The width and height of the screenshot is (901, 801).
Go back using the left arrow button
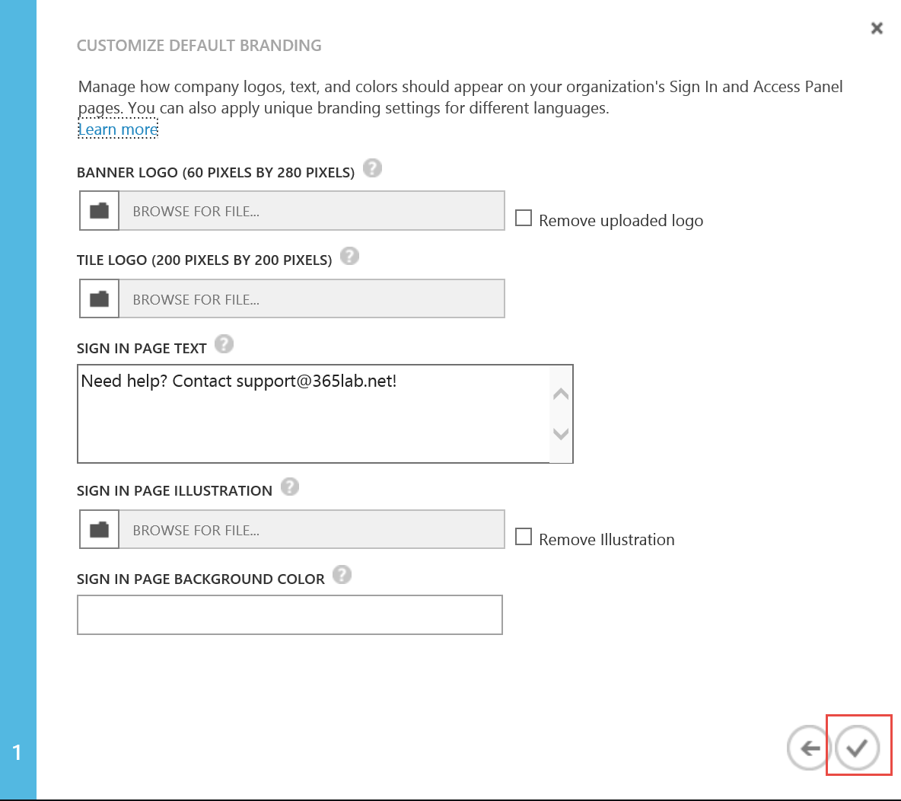point(808,748)
